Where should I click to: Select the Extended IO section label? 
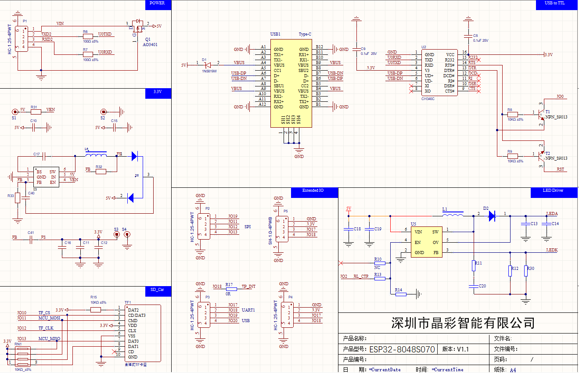pos(314,191)
